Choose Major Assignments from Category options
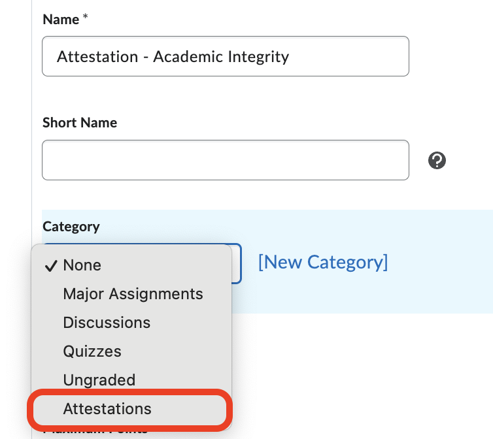The image size is (493, 439). tap(133, 294)
